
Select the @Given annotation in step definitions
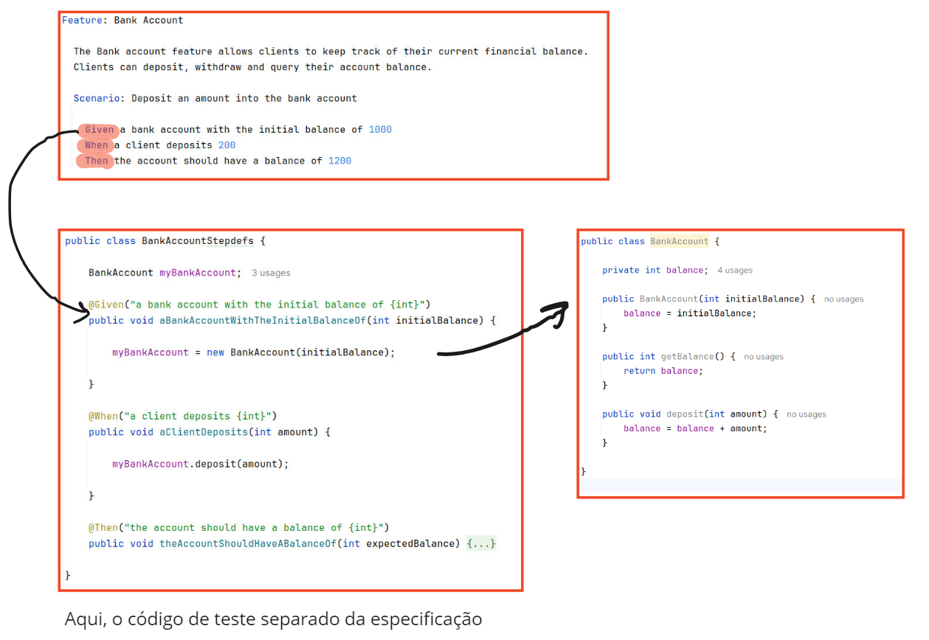(x=104, y=305)
